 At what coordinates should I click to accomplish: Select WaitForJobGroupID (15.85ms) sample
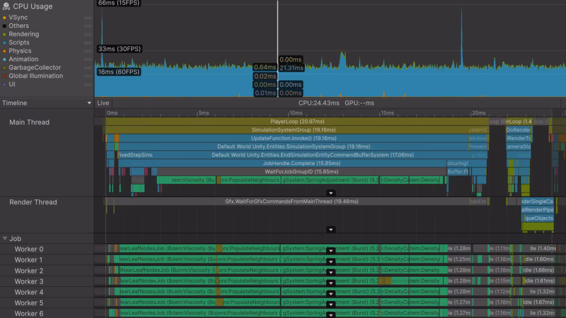(x=301, y=171)
